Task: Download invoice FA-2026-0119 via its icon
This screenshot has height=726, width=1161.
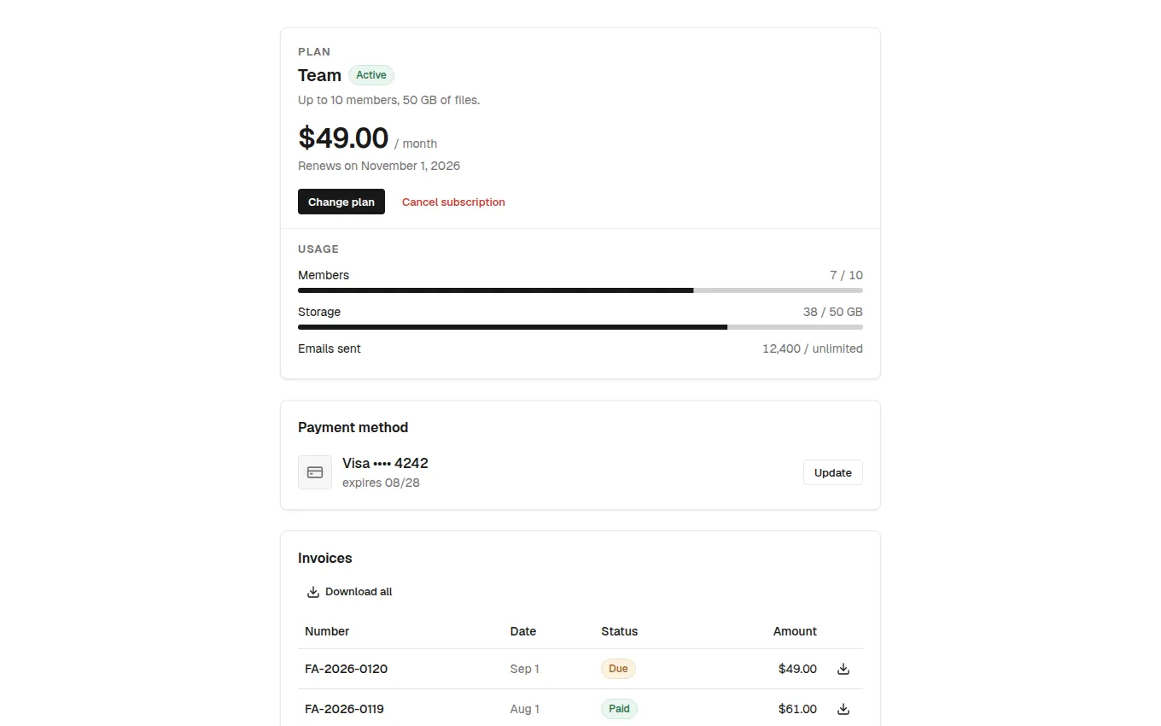Action: 843,709
